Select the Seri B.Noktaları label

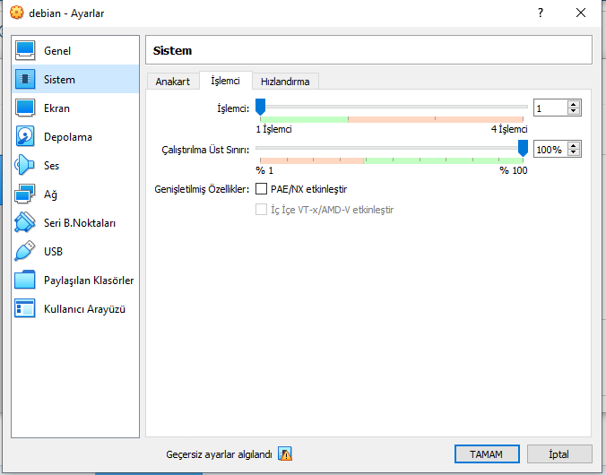[x=80, y=223]
